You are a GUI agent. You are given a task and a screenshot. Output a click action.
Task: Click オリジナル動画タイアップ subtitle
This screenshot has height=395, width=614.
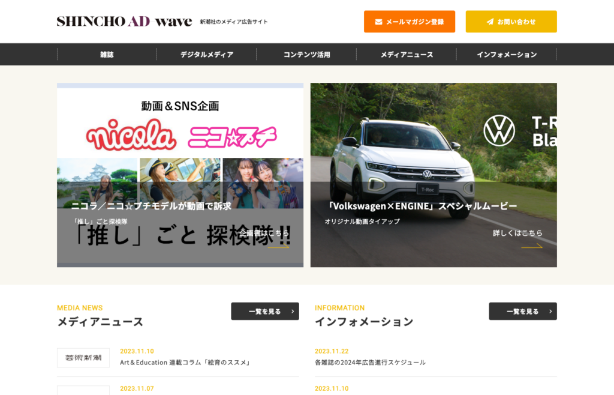coord(362,222)
